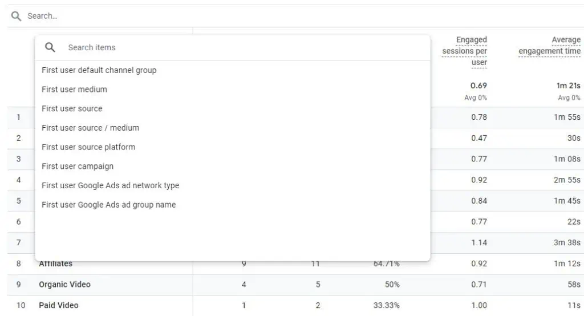Screen dimensions: 584x316
Task: Click the 3m 38s engagement time cell
Action: pos(567,242)
